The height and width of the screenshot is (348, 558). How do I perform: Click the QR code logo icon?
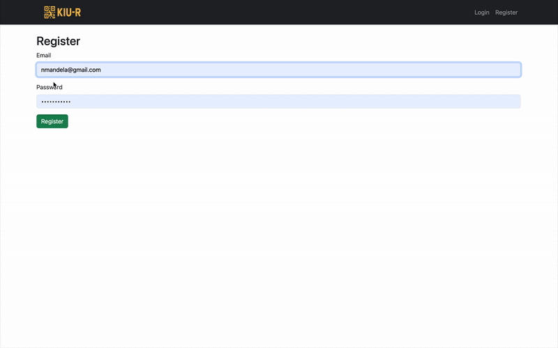point(50,12)
